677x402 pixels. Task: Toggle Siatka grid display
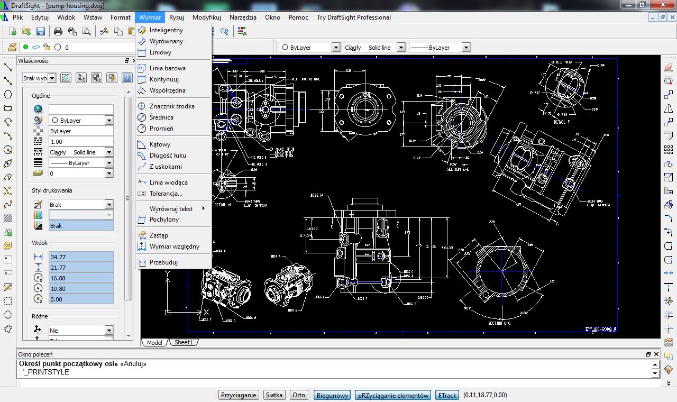pos(274,395)
